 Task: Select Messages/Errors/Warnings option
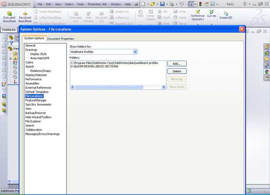pyautogui.click(x=42, y=134)
